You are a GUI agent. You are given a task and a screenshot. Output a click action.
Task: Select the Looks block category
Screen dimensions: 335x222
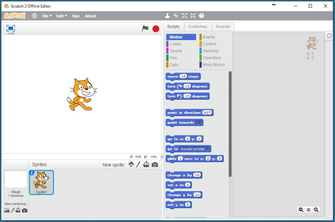coord(175,44)
